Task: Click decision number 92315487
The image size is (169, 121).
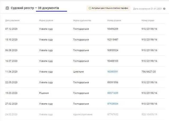Action: point(113,40)
